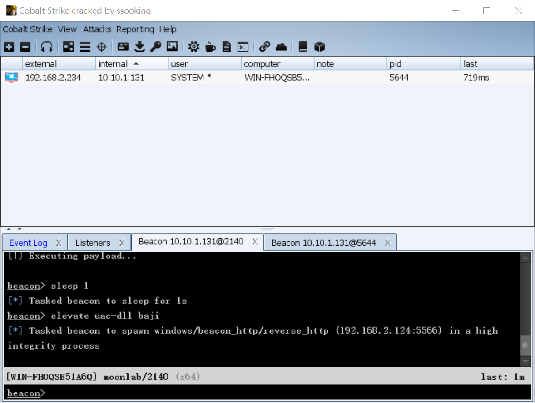This screenshot has width=535, height=403.
Task: Sort by internal column header
Action: pos(132,64)
